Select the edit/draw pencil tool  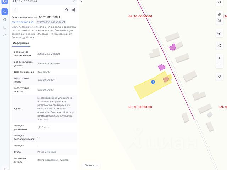pos(219,21)
